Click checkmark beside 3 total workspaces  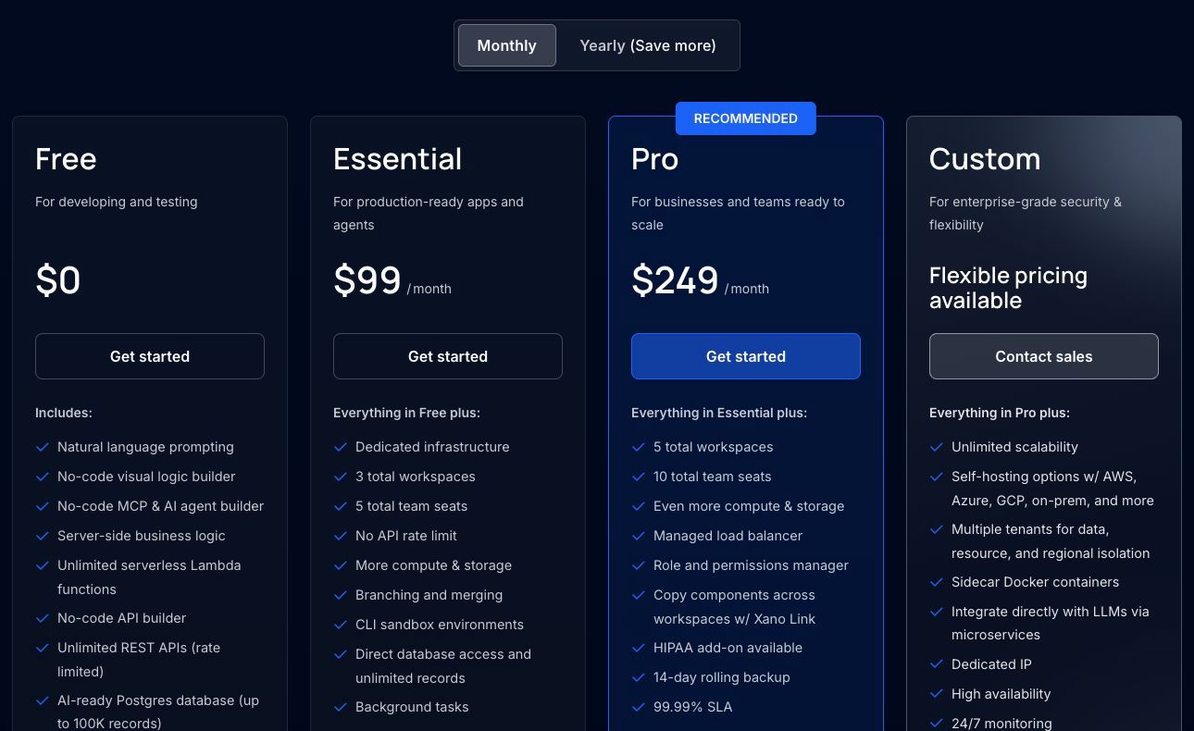340,477
